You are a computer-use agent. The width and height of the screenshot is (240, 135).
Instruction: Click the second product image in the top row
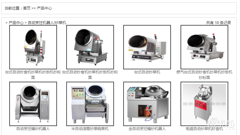90,47
